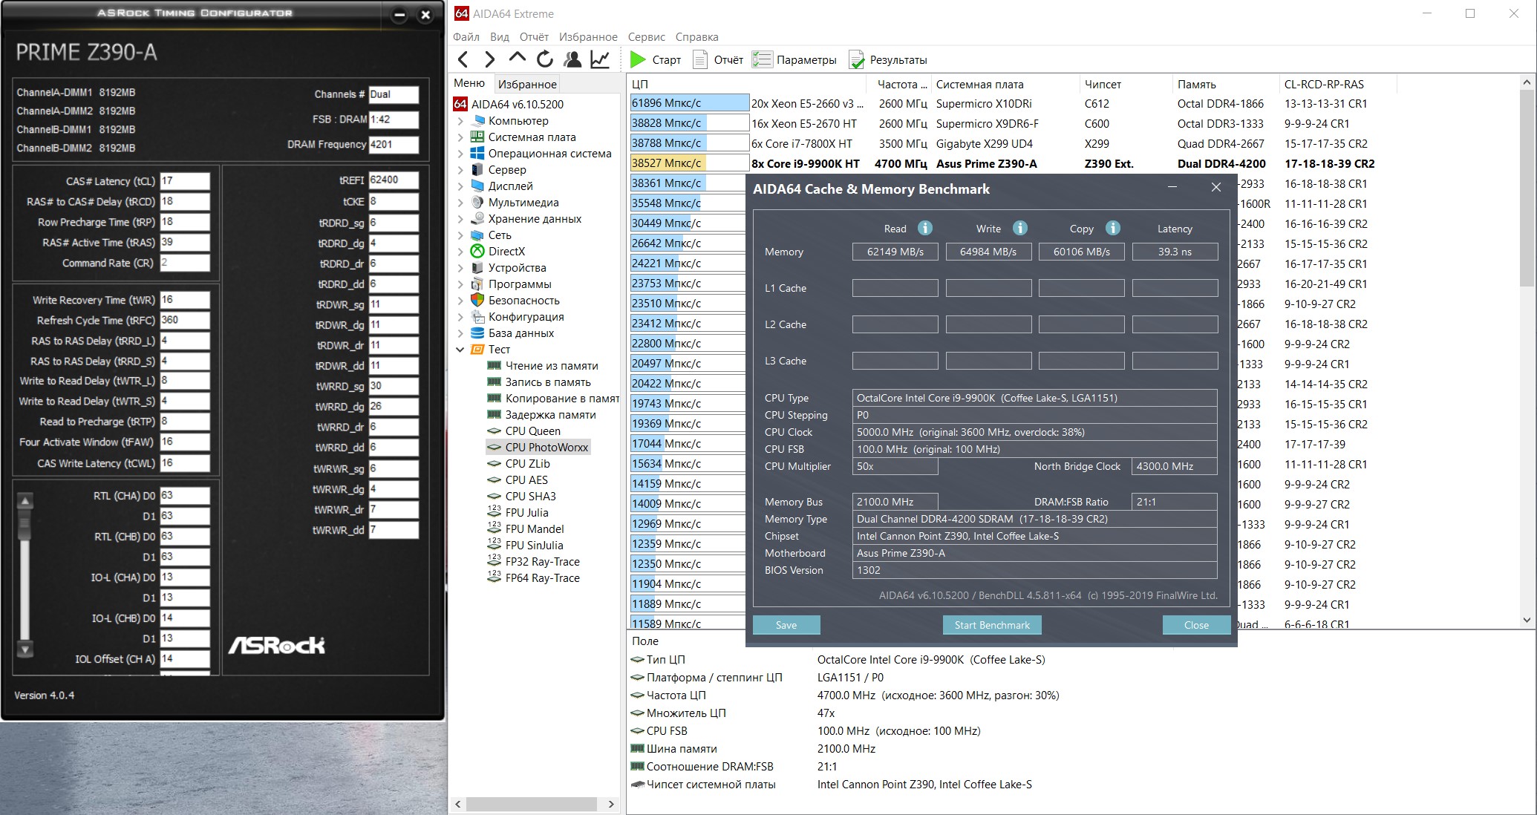The width and height of the screenshot is (1537, 815).
Task: Open the Отчёт menu in AIDA64
Action: [x=531, y=36]
